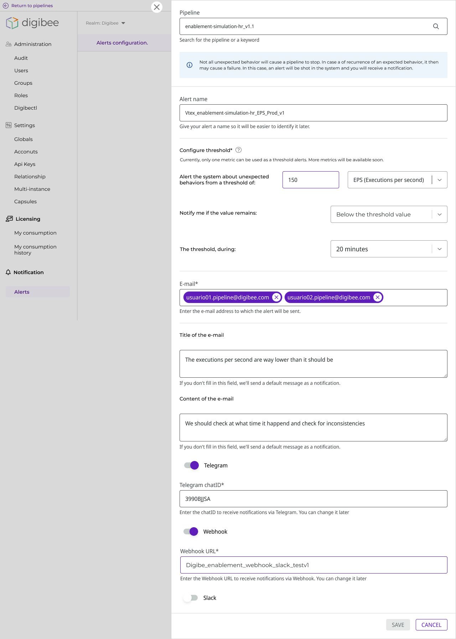Click the pipeline search magnifier icon

click(436, 26)
